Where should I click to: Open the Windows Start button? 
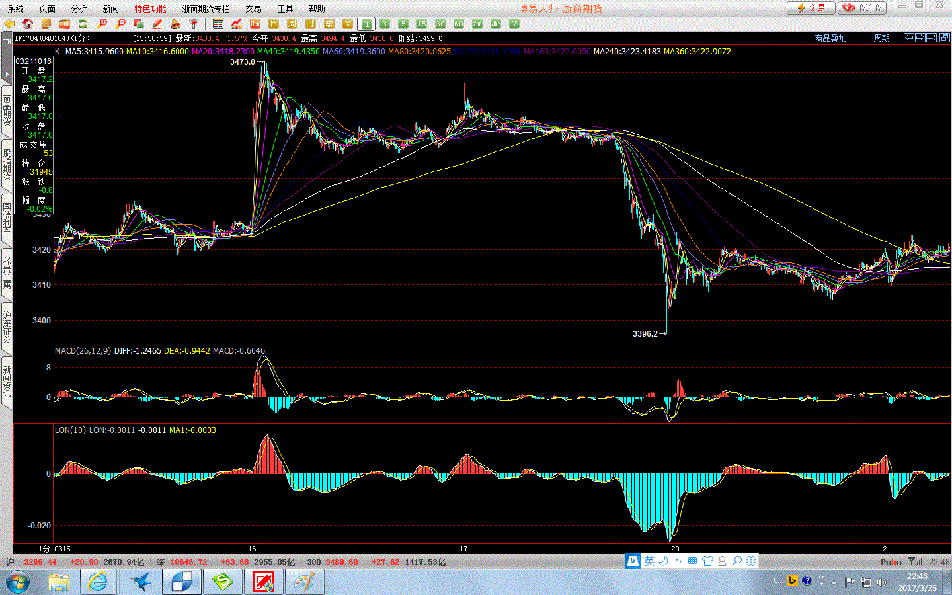tap(18, 582)
